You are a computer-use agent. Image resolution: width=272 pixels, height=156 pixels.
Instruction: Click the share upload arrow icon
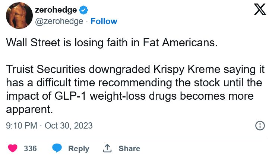click(x=107, y=149)
